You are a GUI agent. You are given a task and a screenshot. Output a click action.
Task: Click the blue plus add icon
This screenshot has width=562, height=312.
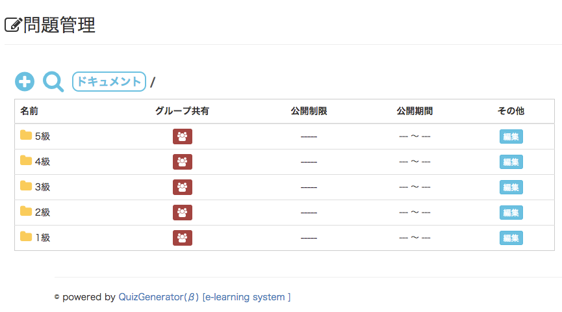tap(25, 82)
